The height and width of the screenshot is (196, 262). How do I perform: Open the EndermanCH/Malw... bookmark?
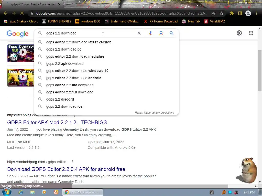[122, 21]
